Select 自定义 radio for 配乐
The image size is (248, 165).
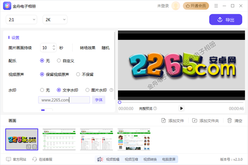pos(59,60)
